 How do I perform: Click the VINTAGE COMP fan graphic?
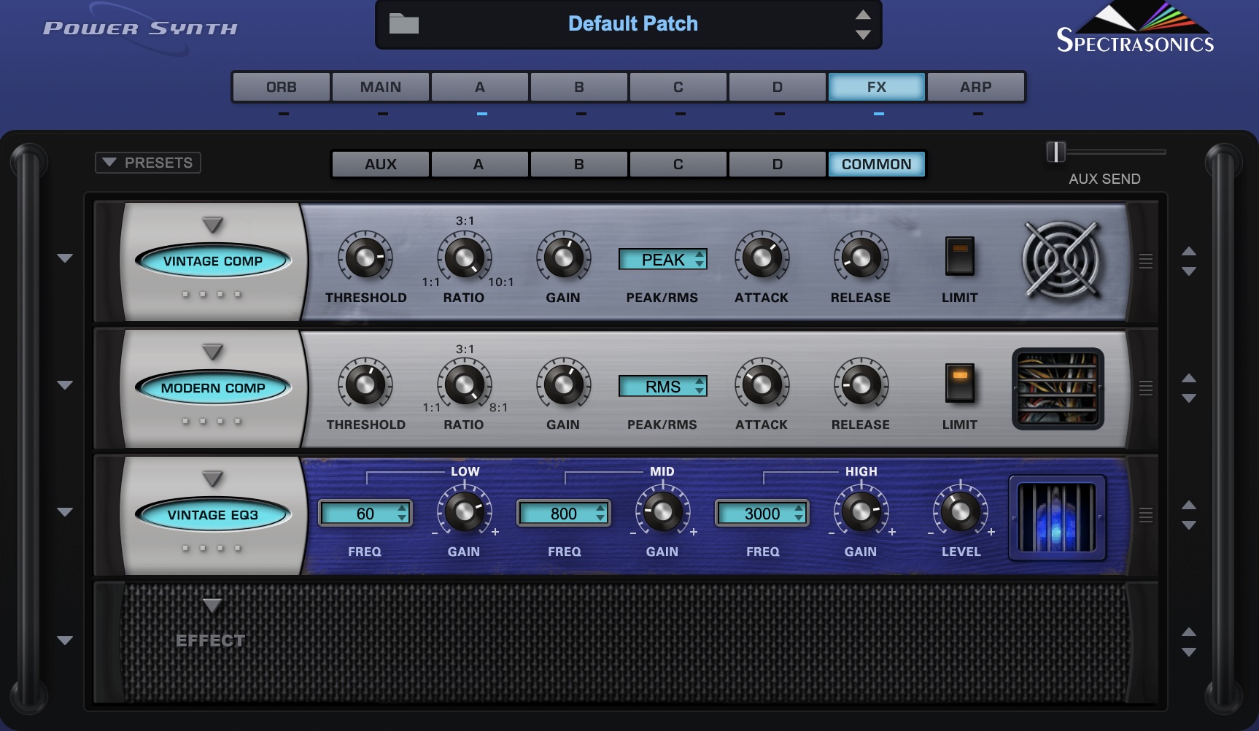point(1061,260)
